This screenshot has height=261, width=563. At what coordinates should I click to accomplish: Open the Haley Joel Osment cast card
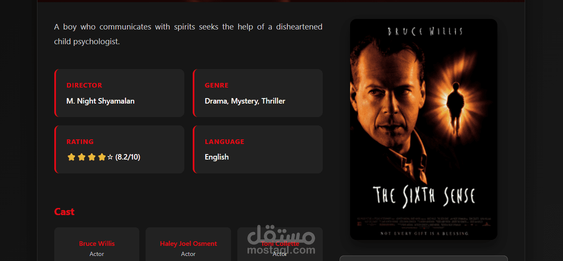[188, 244]
